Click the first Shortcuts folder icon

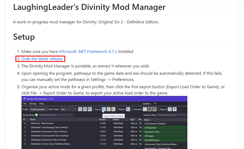click(145, 109)
